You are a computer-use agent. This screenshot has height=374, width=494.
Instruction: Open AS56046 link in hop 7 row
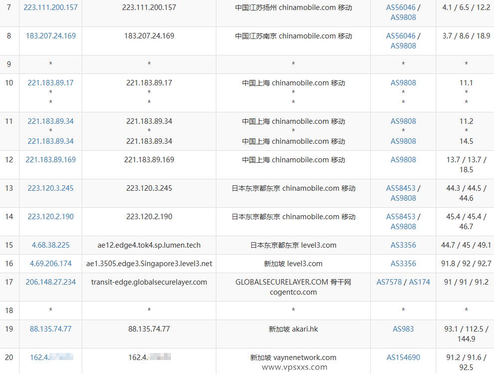(401, 7)
